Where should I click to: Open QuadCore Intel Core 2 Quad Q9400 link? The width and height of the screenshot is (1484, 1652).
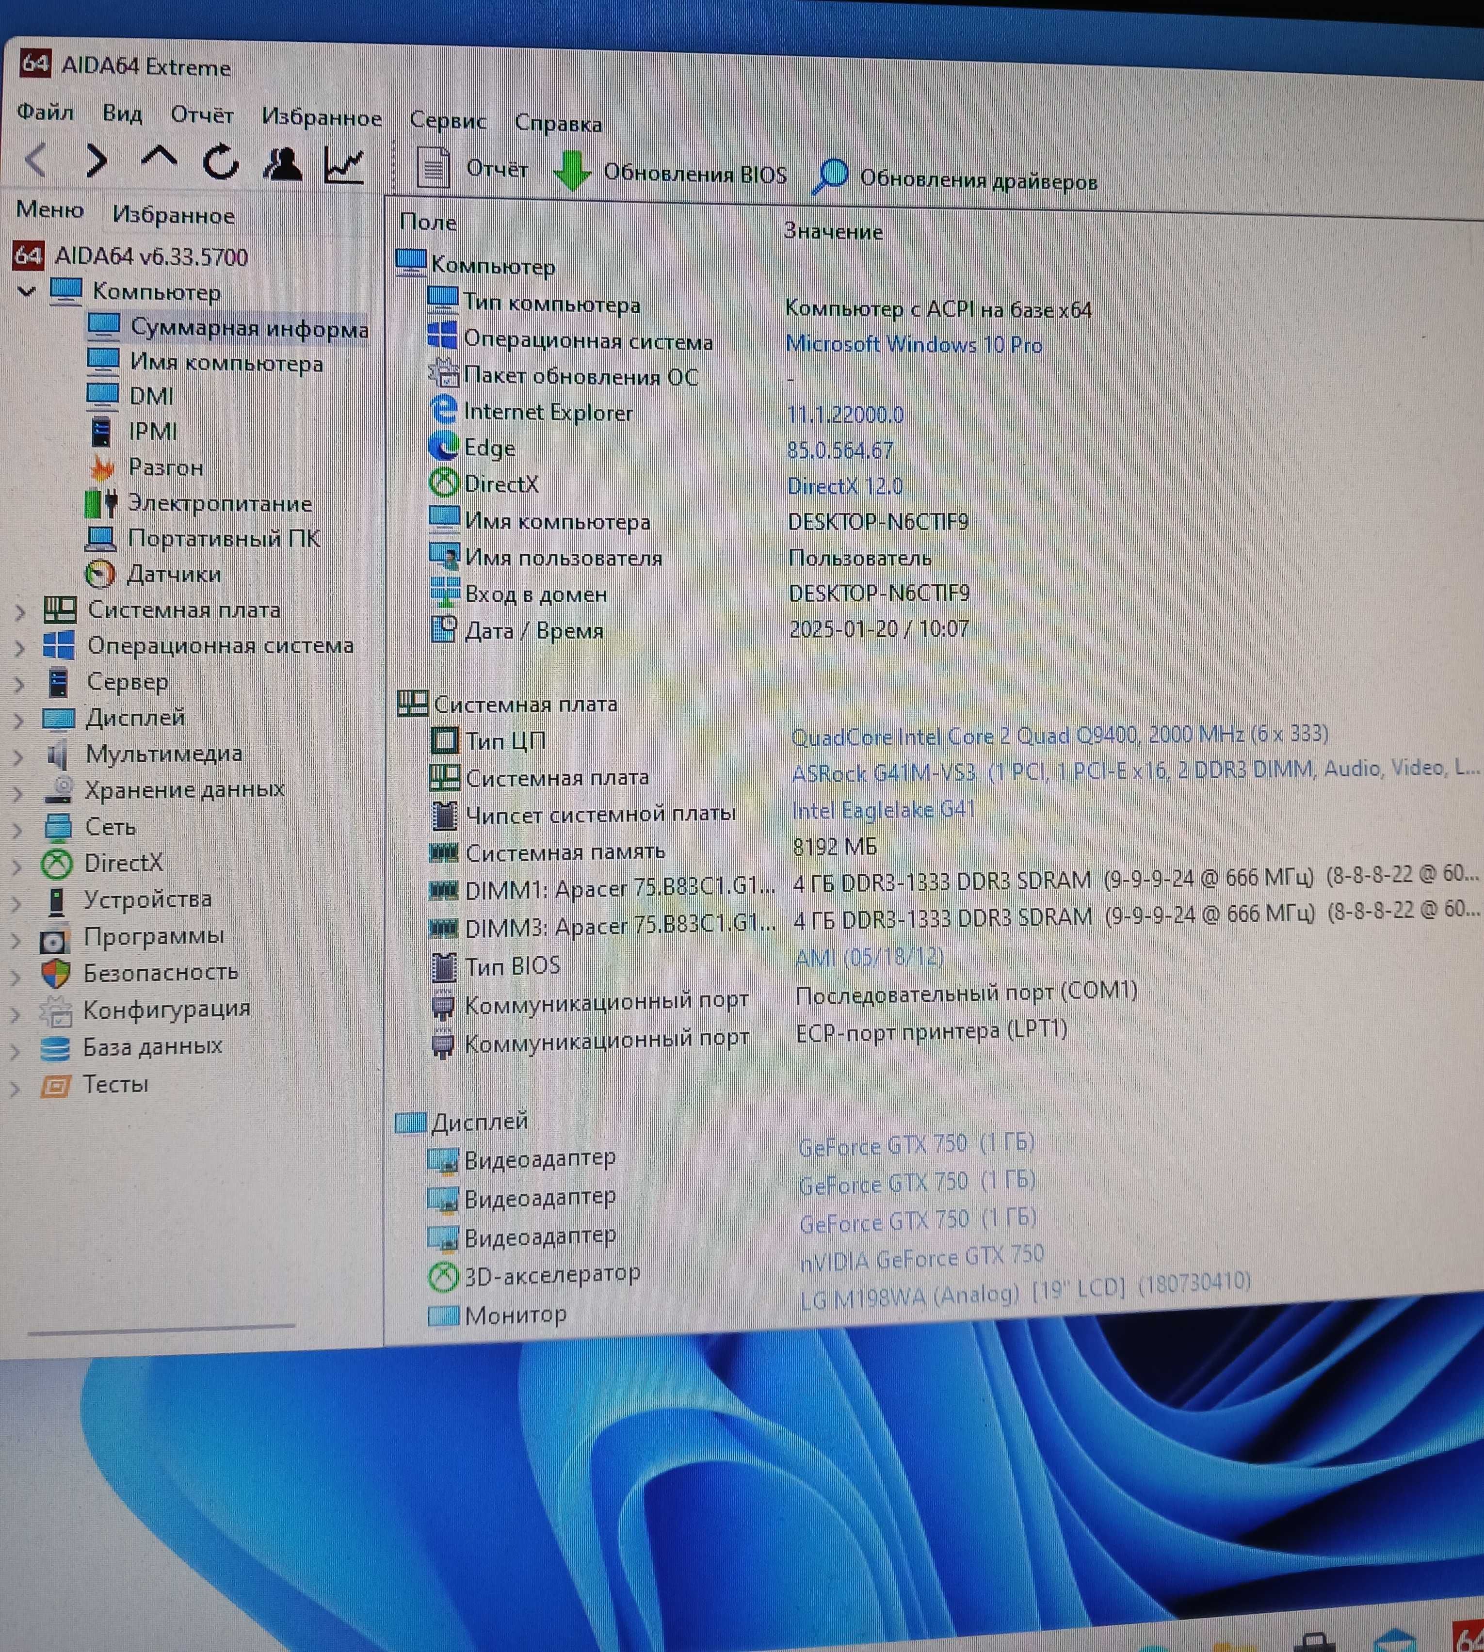click(x=1060, y=735)
